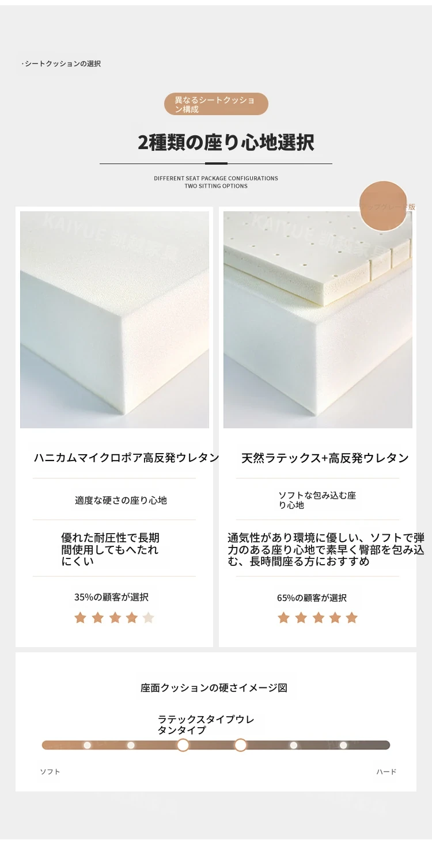Select the left large hardness slider marker
432x848 pixels.
click(183, 745)
